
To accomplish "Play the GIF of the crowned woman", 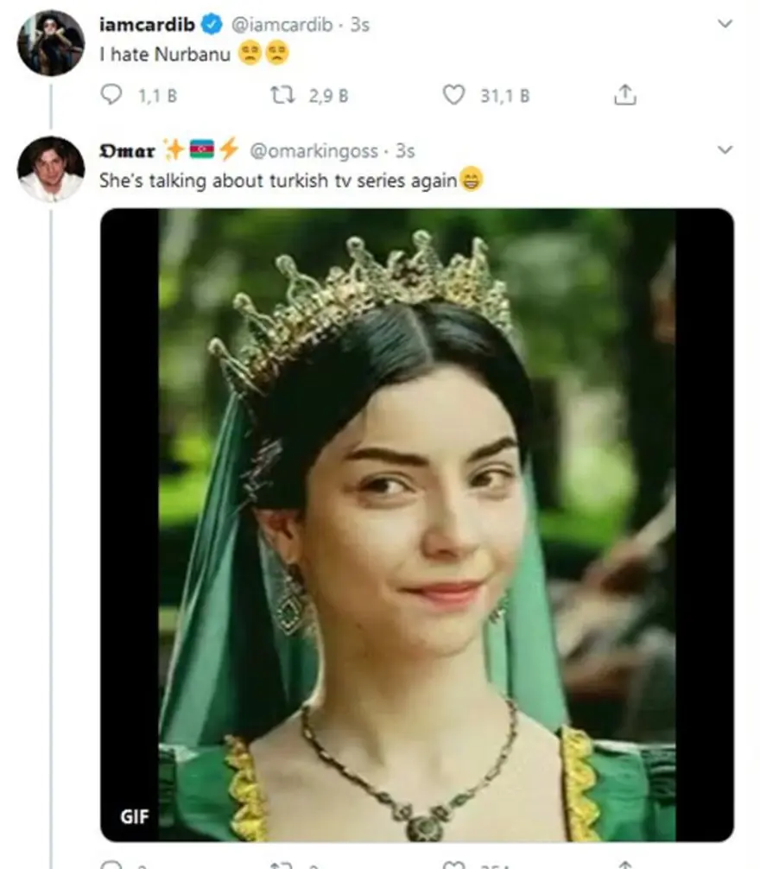I will pyautogui.click(x=417, y=525).
